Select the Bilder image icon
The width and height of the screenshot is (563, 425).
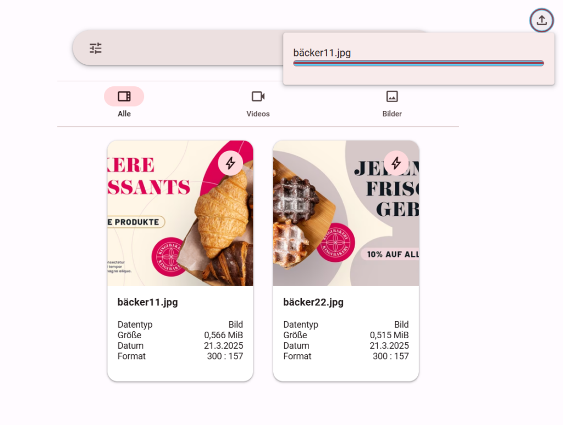coord(391,97)
